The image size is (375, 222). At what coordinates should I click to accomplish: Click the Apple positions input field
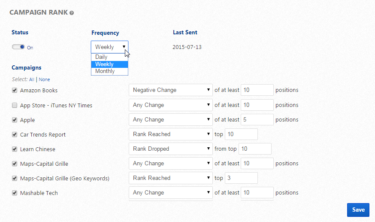click(x=257, y=119)
